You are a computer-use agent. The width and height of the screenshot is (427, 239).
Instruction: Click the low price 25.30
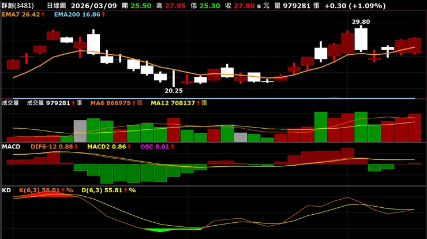pos(209,6)
